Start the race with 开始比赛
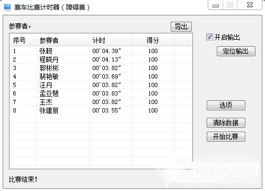The height and width of the screenshot is (191, 265). point(226,136)
